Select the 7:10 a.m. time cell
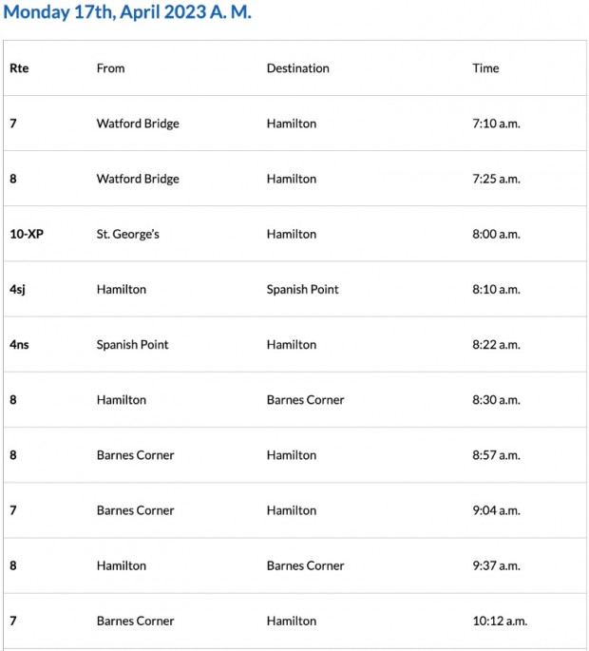 pos(496,124)
